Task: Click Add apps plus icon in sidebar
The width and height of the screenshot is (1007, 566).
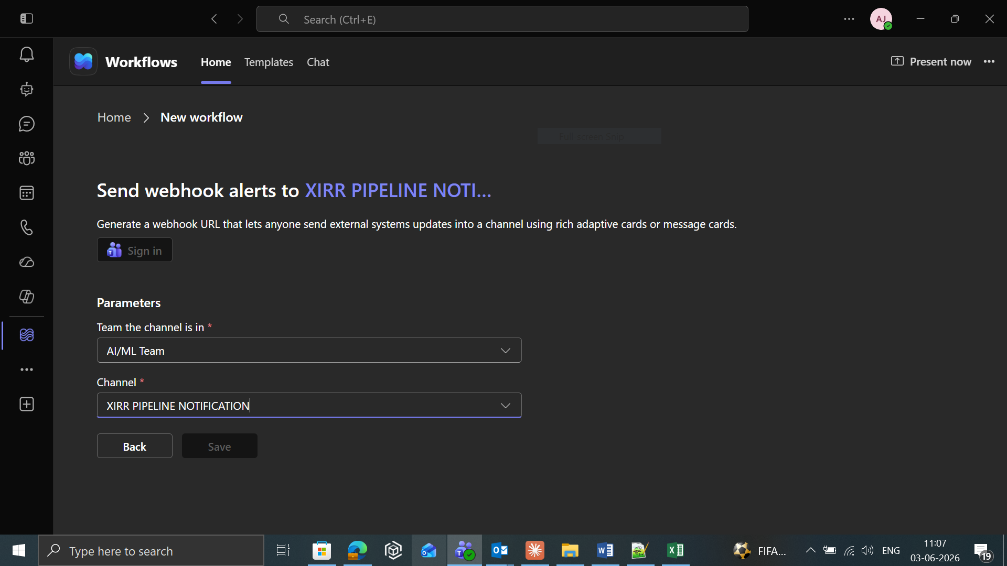Action: pos(27,404)
